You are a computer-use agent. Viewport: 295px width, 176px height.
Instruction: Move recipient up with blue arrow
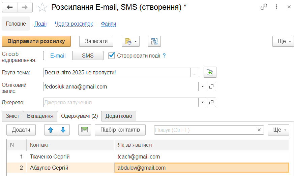51,130
